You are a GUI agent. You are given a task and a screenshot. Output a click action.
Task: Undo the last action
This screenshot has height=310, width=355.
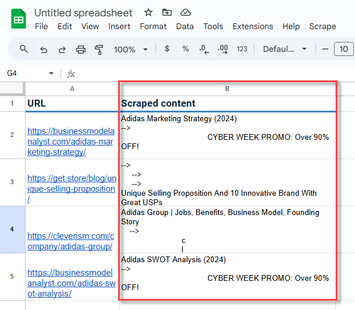pos(43,49)
